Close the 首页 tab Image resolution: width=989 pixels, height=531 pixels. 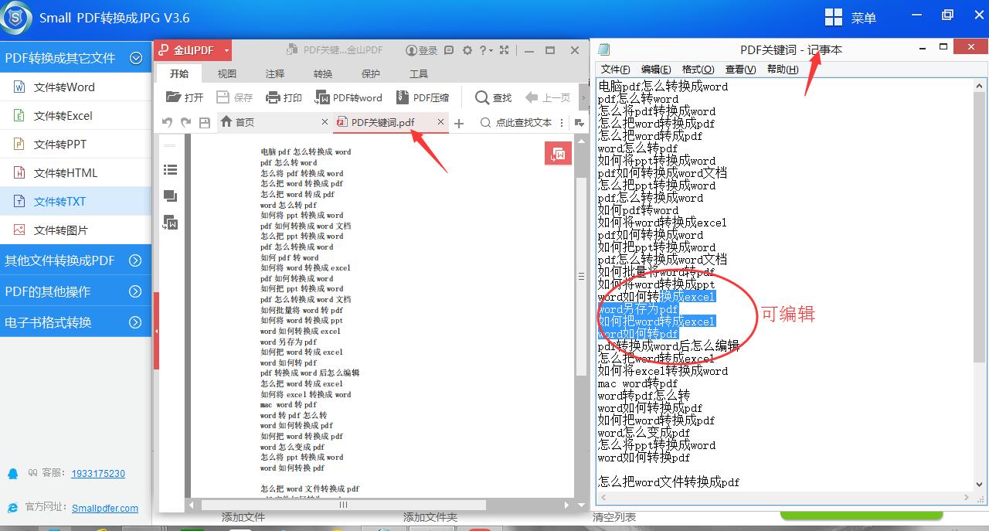[x=325, y=122]
